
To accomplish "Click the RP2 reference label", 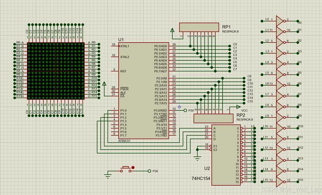I will (241, 115).
